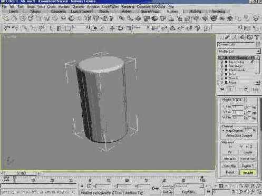Activate the Select and Move tool
The width and height of the screenshot is (262, 196).
coord(112,28)
